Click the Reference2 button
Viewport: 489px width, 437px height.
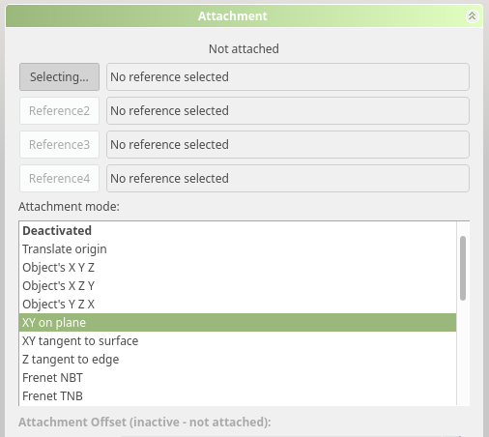tap(59, 111)
